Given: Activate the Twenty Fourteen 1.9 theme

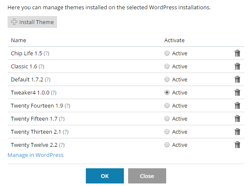Looking at the screenshot, I should coord(167,105).
